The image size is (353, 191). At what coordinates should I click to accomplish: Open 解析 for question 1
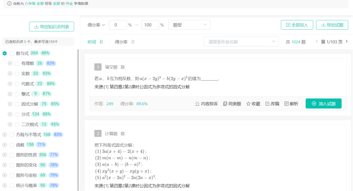291,104
